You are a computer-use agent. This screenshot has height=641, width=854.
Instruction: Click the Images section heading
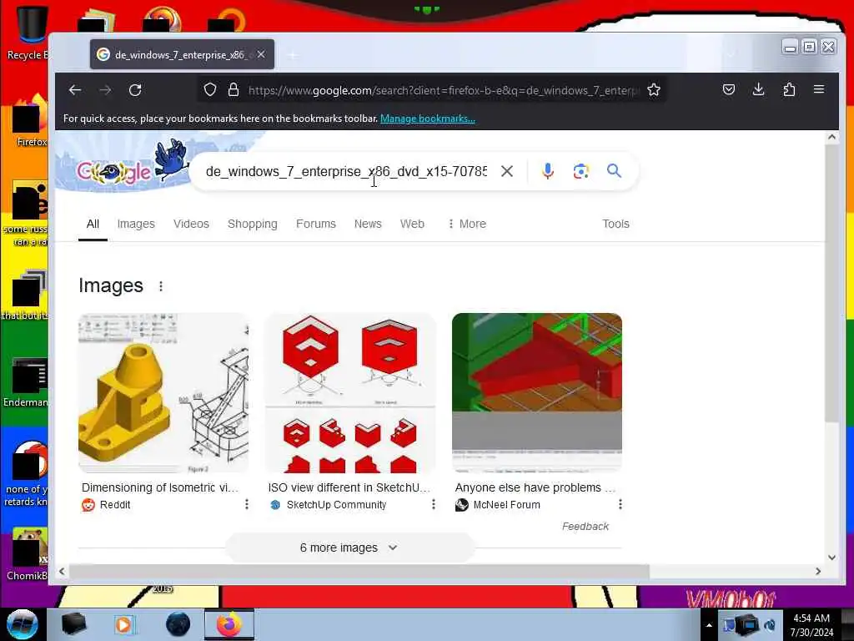point(111,285)
